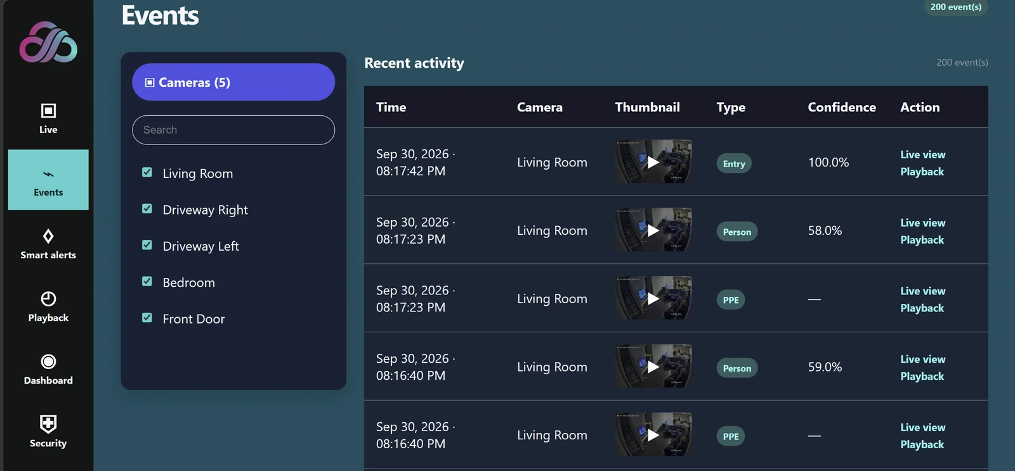Open Live view for 08:17:42 PM event

click(923, 154)
